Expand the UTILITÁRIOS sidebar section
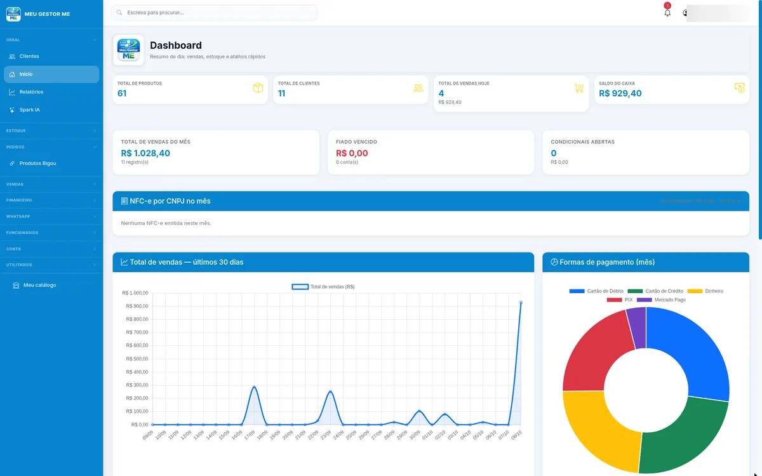 51,265
